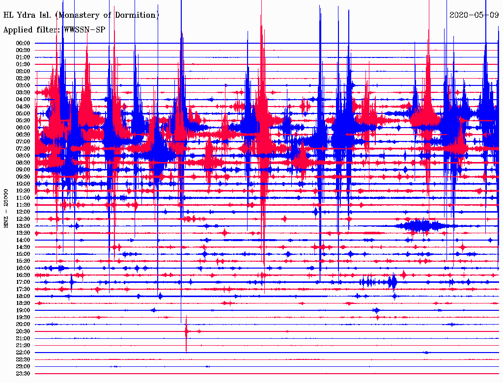Click the 22:00 time label
The height and width of the screenshot is (383, 503).
coord(23,353)
